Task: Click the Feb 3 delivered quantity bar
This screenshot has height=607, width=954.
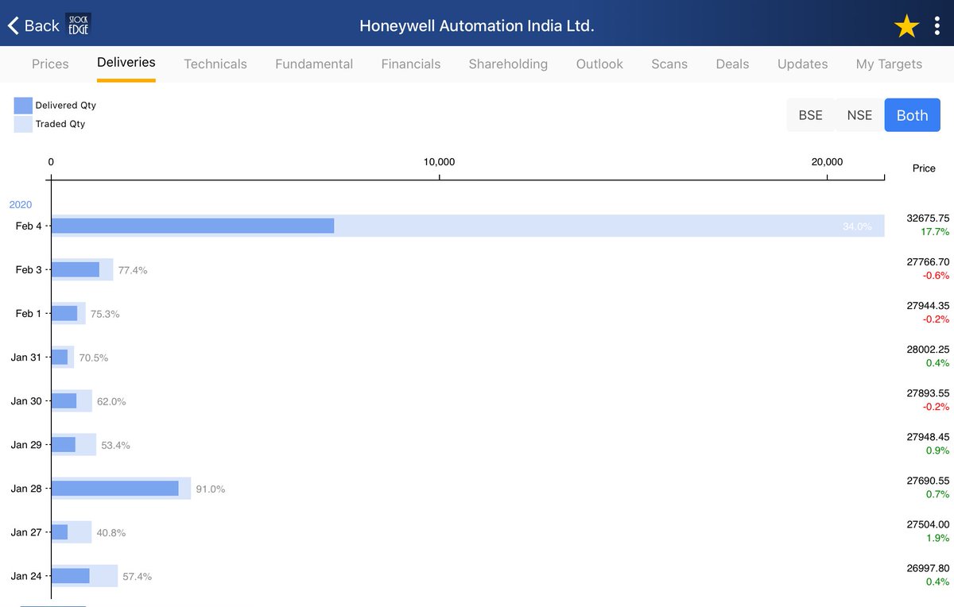Action: [76, 269]
